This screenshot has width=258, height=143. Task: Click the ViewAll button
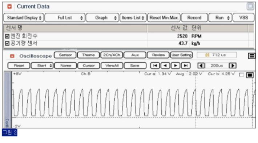tap(112, 66)
